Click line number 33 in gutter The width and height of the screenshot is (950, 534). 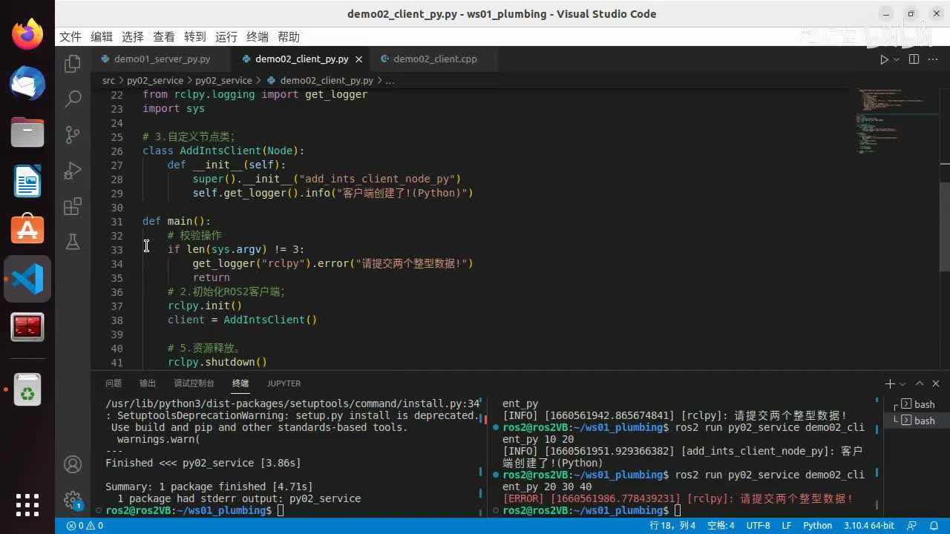pyautogui.click(x=117, y=250)
